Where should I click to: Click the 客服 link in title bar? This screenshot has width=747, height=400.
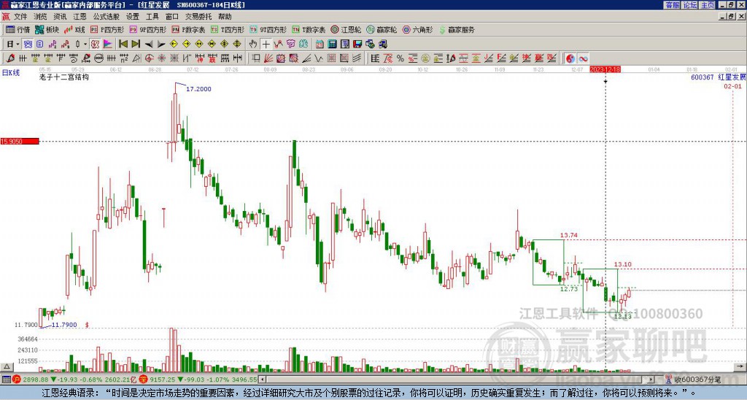tap(673, 5)
